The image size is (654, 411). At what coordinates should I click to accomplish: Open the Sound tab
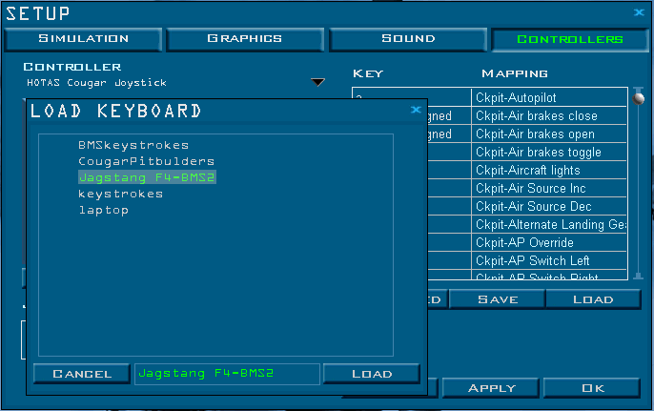click(x=408, y=39)
